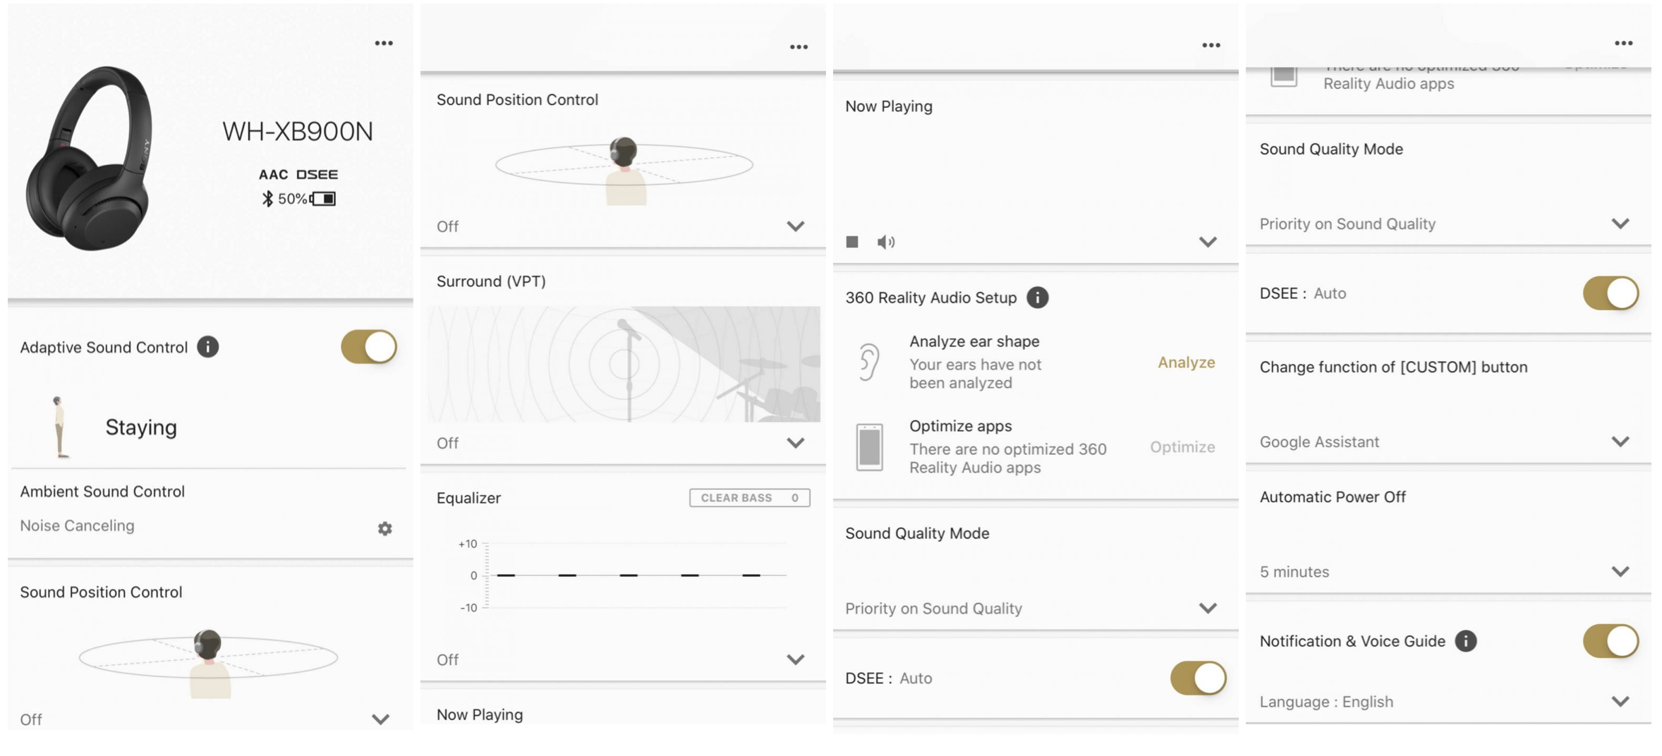Viewport: 1662px width, 756px height.
Task: Tap Analyze to analyze ear shape
Action: click(x=1186, y=362)
